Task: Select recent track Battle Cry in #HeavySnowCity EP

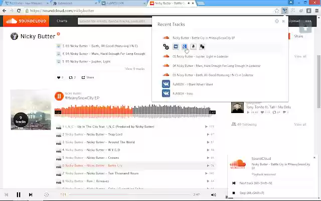Action: tap(204, 38)
